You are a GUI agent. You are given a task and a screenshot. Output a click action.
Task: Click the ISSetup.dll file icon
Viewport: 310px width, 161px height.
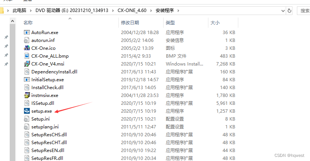(27, 103)
